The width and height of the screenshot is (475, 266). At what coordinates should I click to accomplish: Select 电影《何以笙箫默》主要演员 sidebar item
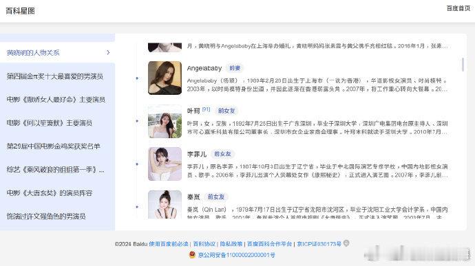50,123
